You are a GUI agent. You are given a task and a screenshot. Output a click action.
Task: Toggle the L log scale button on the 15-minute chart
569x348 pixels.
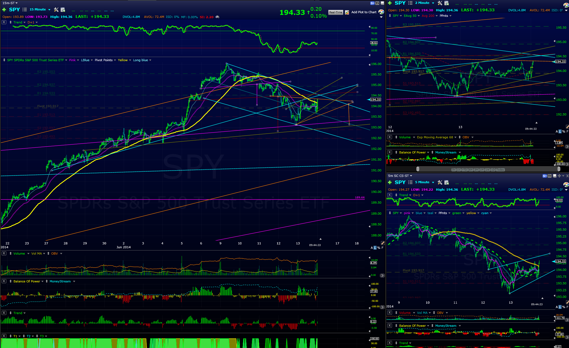(x=375, y=248)
